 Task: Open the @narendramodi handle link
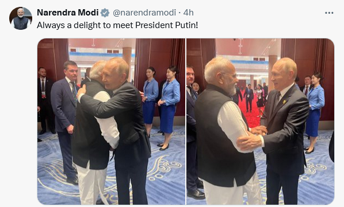tap(144, 13)
